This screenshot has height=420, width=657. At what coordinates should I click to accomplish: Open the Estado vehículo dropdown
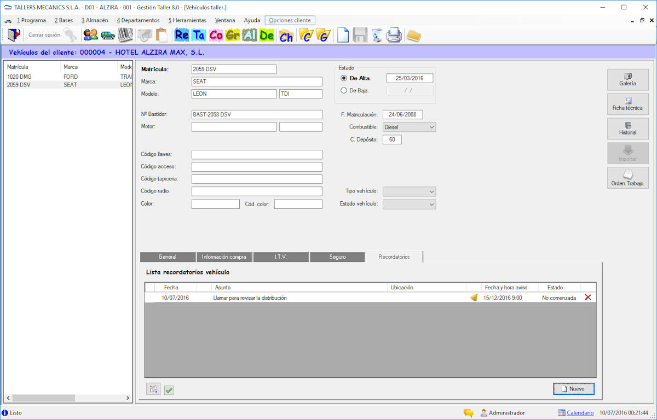tap(410, 204)
